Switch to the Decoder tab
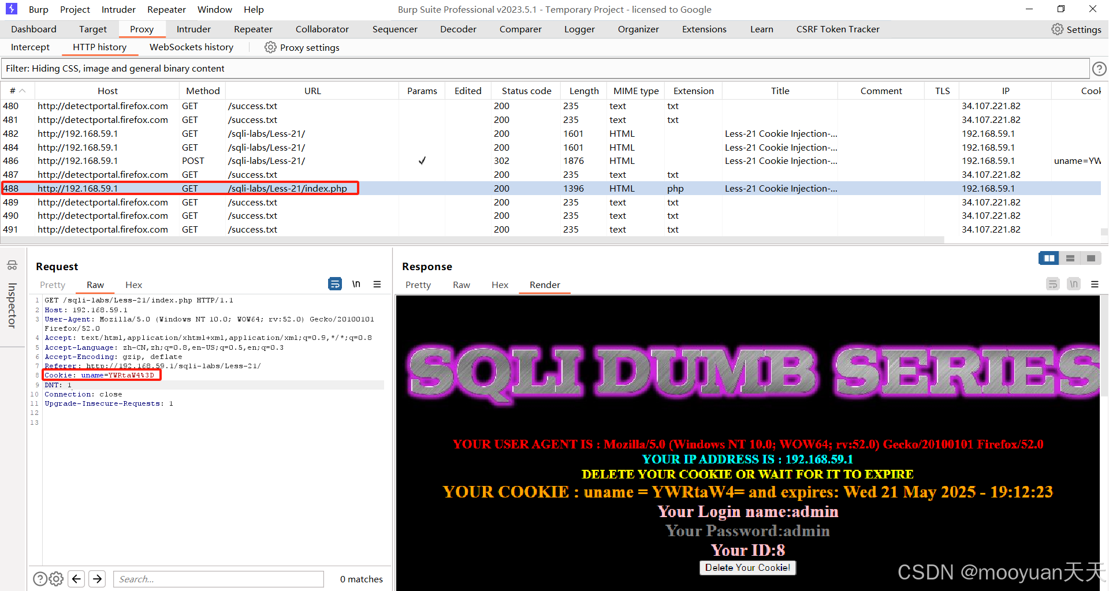The image size is (1109, 591). click(x=458, y=29)
